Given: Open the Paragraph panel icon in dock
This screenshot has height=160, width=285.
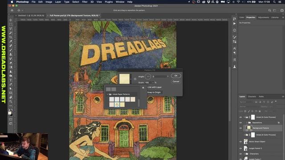Looking at the screenshot, I should 235,53.
